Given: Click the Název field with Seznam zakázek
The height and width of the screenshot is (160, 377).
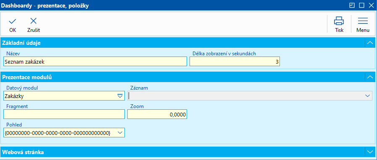Looking at the screenshot, I should point(95,61).
